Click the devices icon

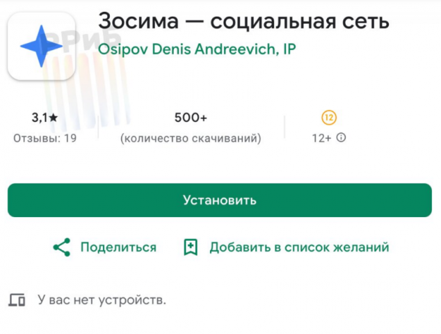tap(17, 301)
